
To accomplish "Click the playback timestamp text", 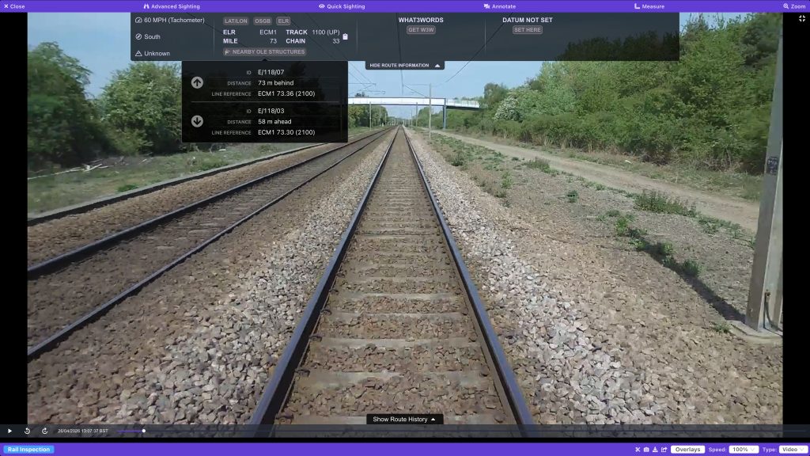I will pyautogui.click(x=82, y=431).
